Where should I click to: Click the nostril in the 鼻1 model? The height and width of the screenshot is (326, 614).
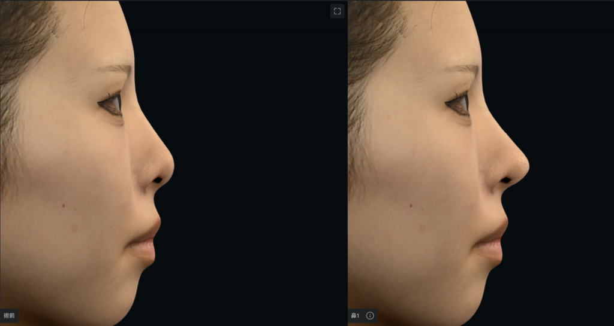click(x=507, y=179)
